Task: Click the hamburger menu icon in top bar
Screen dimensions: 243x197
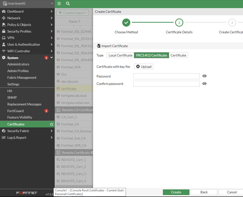Action: point(59,4)
